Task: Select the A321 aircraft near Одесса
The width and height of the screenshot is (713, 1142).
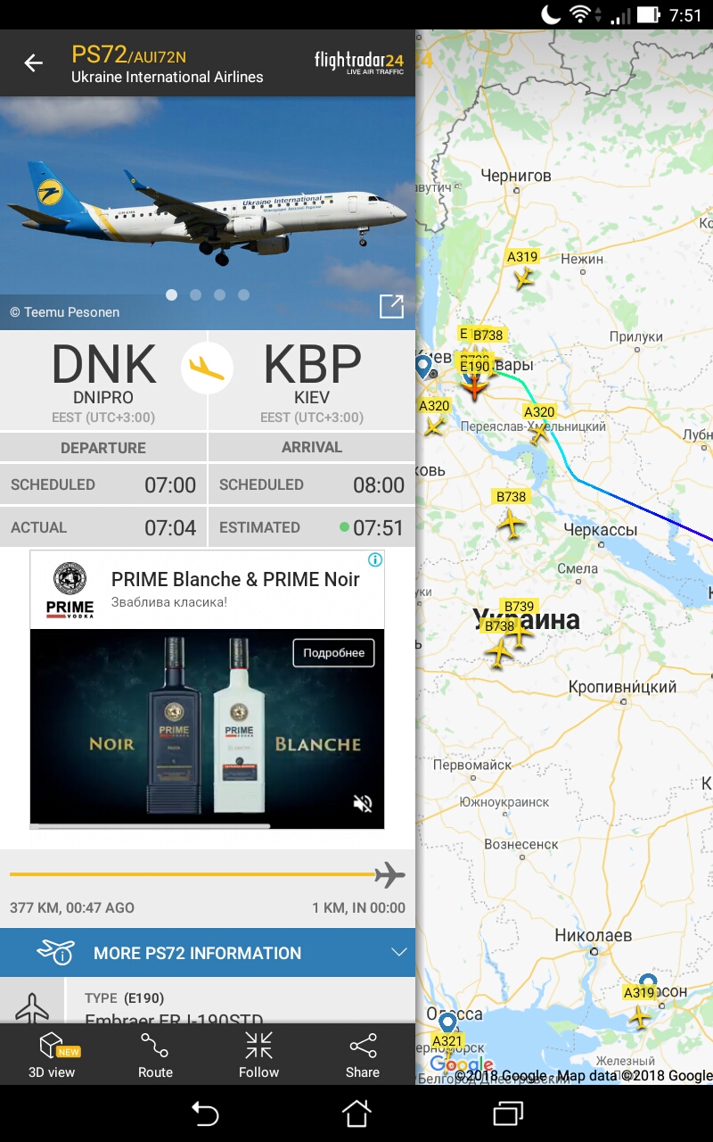Action: (447, 1058)
